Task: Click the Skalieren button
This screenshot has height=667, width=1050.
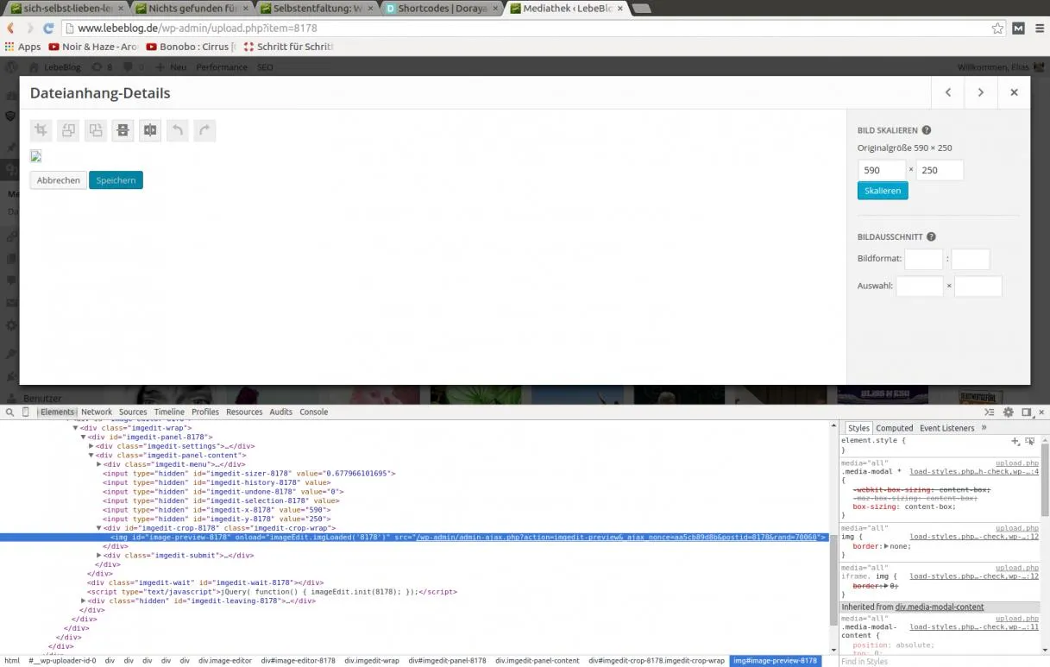Action: point(883,191)
